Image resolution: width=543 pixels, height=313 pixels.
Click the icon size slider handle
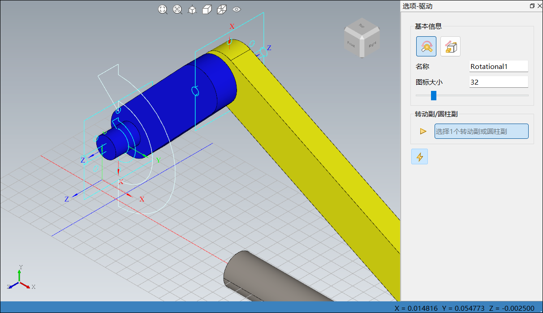point(433,95)
